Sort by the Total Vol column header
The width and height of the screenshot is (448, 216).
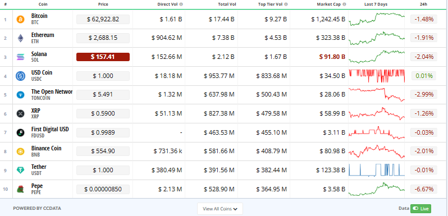pyautogui.click(x=227, y=4)
